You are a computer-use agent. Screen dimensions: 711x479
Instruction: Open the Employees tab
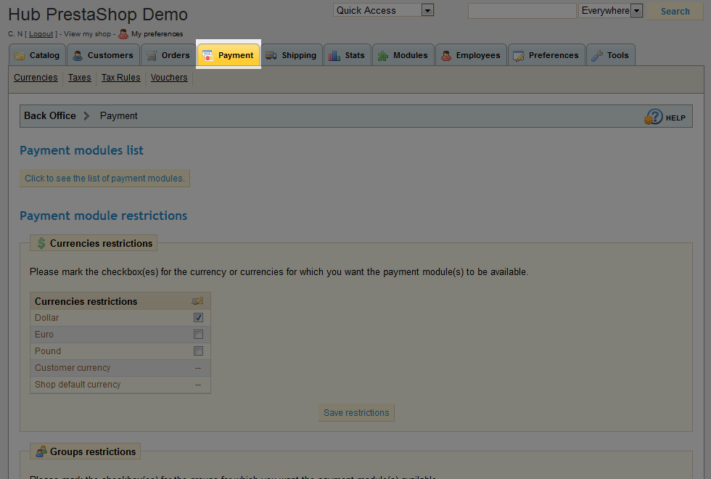[x=471, y=55]
